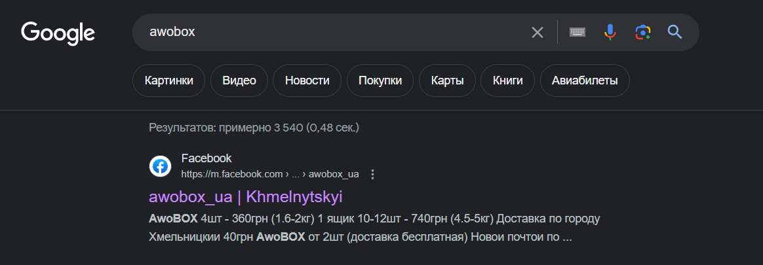Open the Авиабилеты filter
The height and width of the screenshot is (265, 763).
(585, 80)
